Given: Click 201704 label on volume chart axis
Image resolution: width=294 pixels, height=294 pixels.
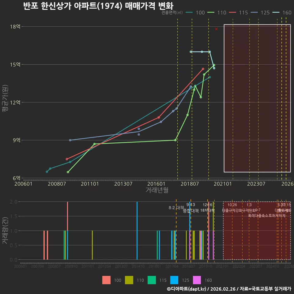Looking at the screenshot, I should [x=172, y=266].
